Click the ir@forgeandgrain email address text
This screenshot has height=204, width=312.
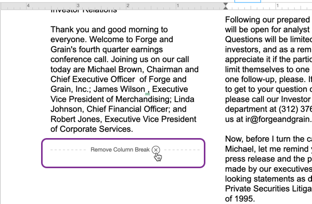tap(278, 119)
